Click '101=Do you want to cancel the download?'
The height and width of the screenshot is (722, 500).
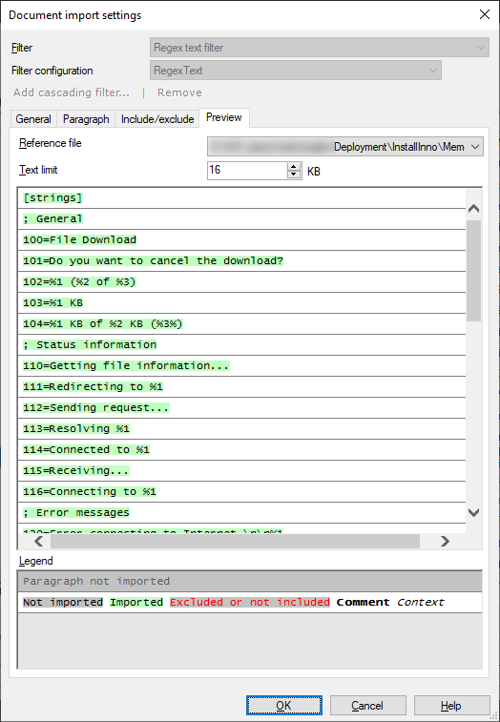pos(242,260)
